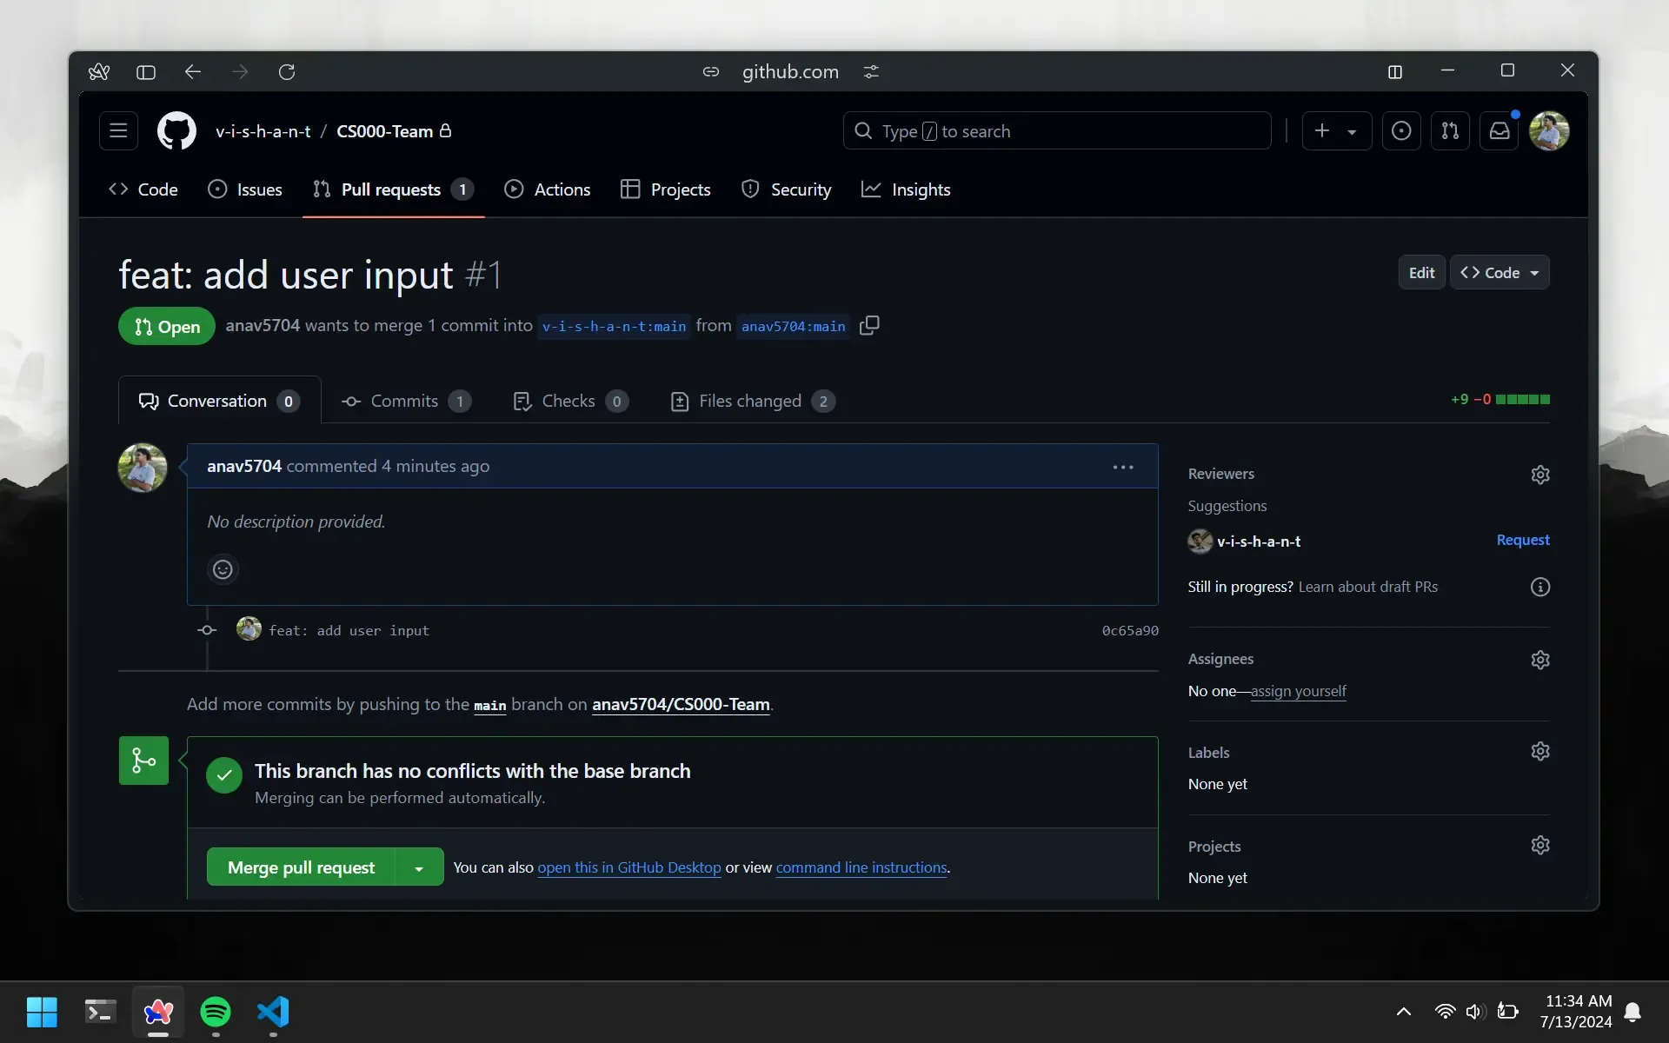Image resolution: width=1669 pixels, height=1043 pixels.
Task: Open Projects settings gear
Action: pyautogui.click(x=1540, y=845)
